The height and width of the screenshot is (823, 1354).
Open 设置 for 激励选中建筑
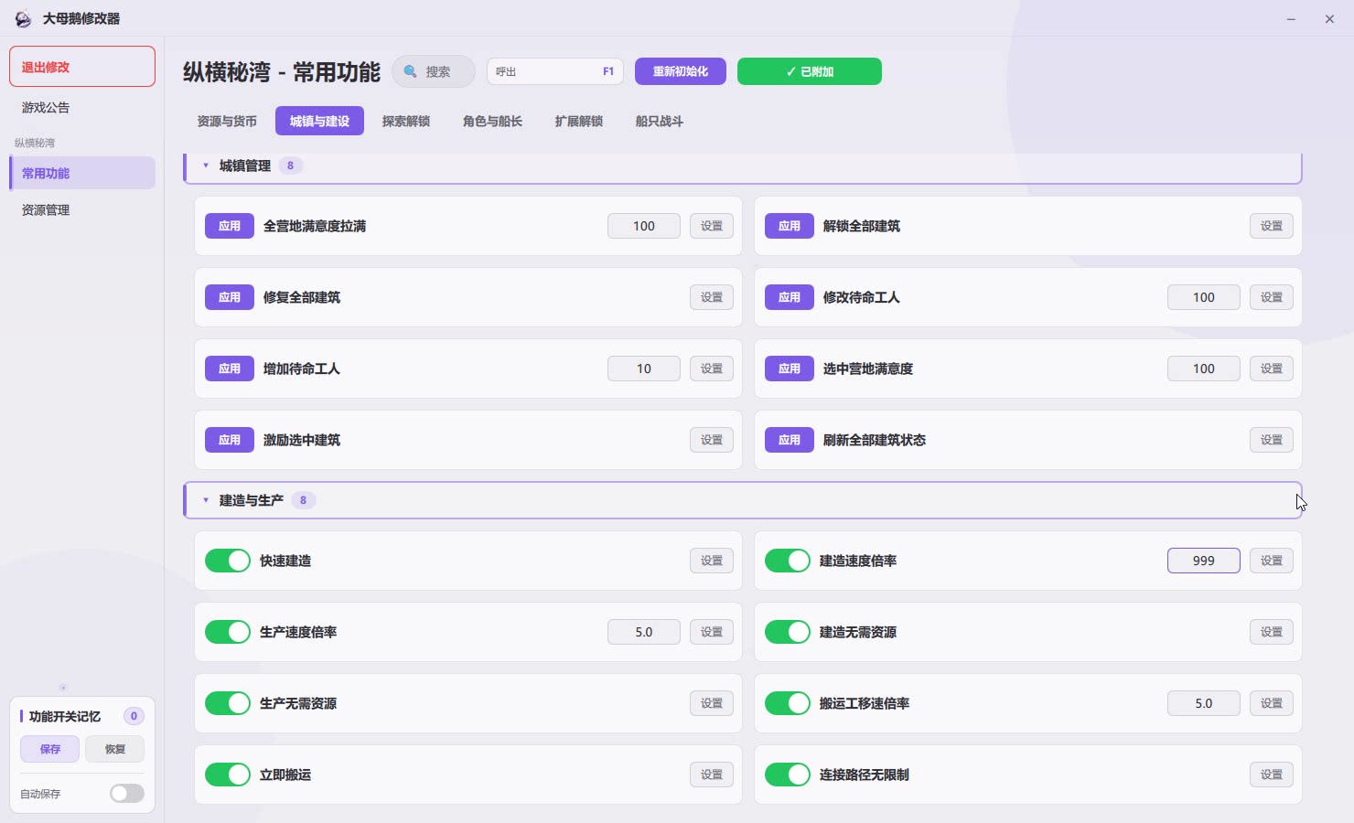click(712, 440)
